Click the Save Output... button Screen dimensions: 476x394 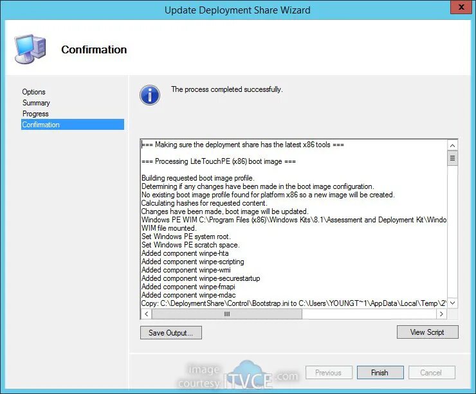171,333
